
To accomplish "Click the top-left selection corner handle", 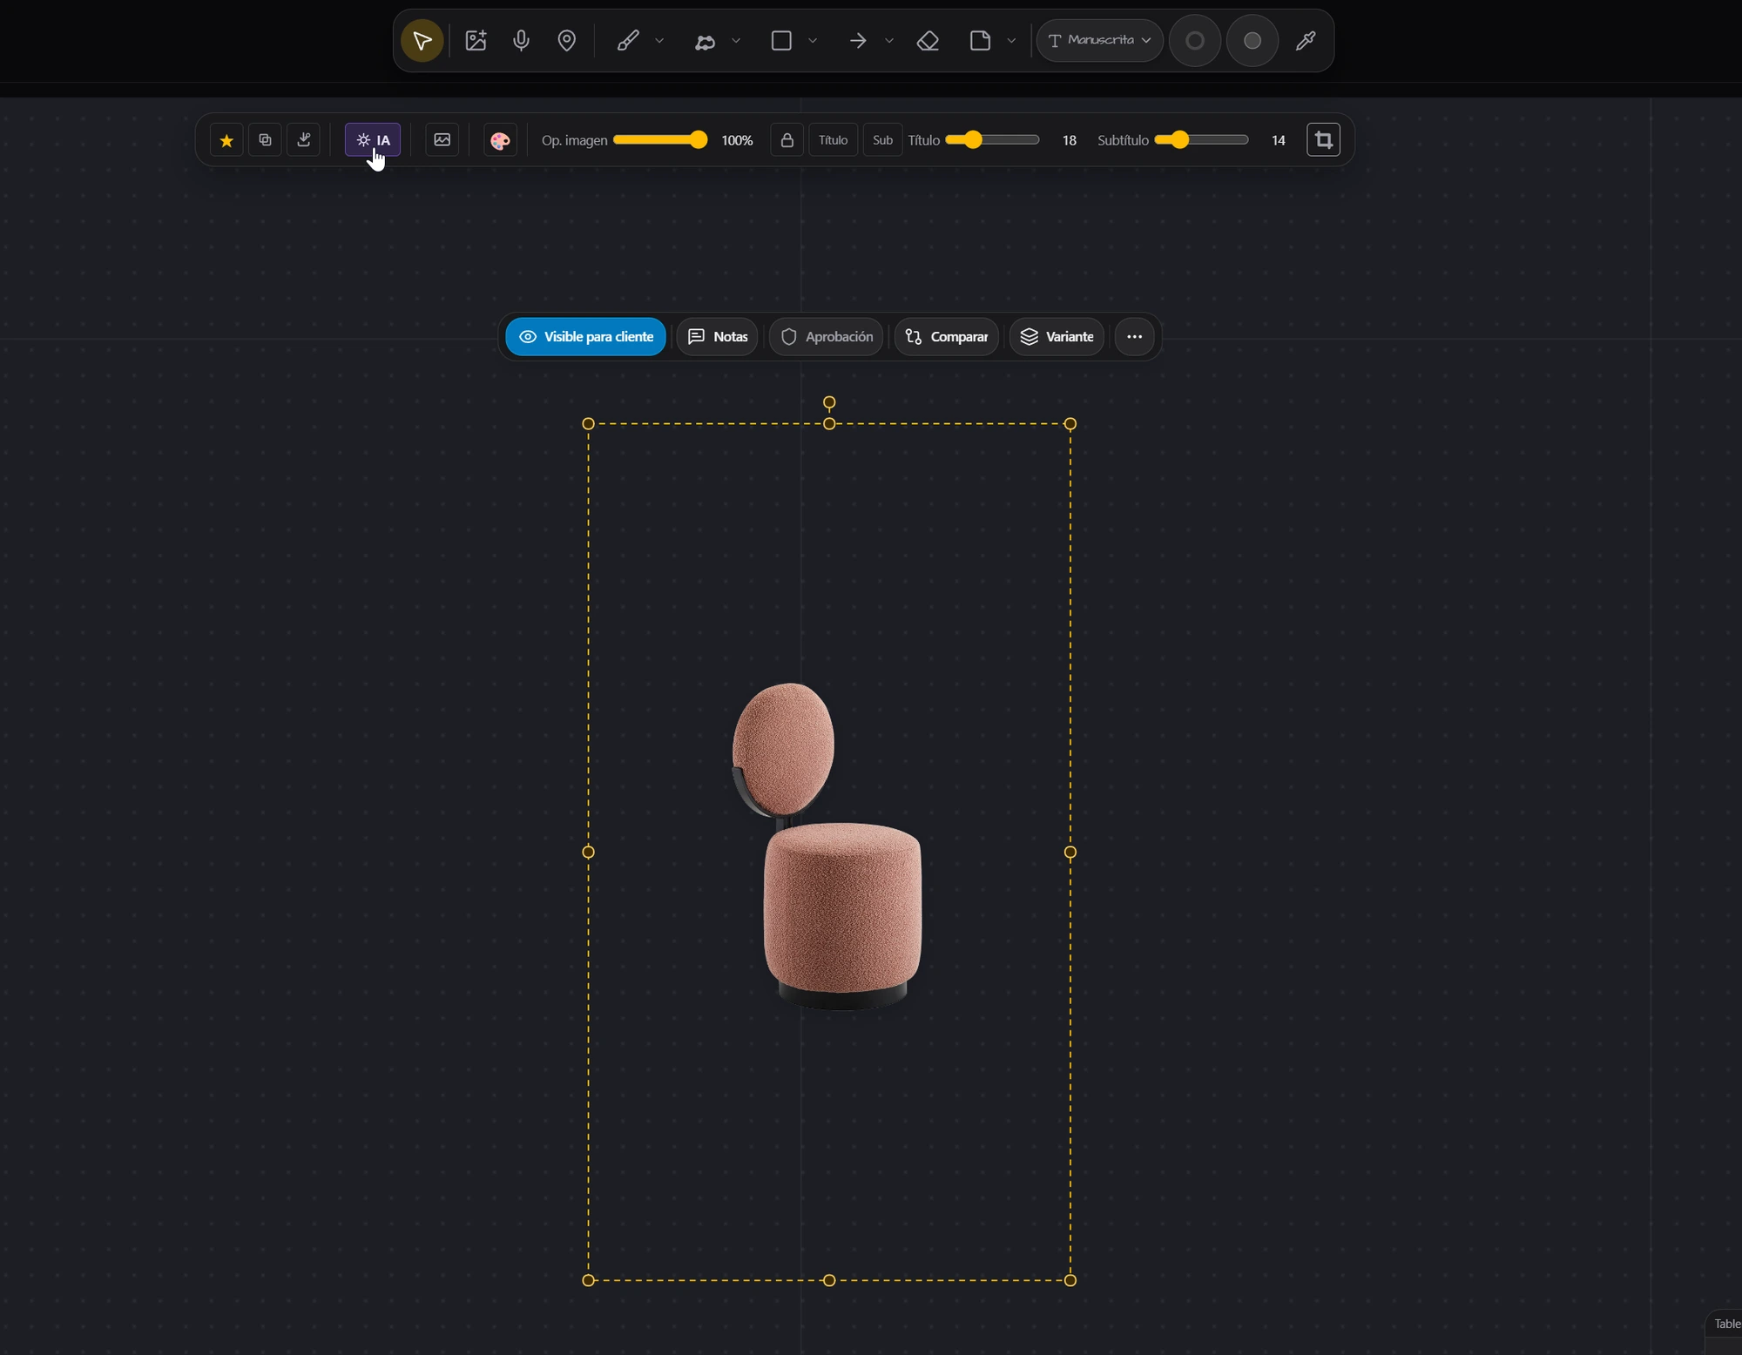I will (588, 424).
